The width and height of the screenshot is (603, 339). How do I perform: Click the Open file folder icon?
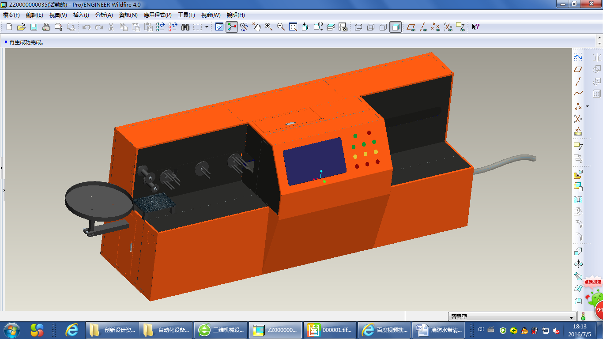pos(21,27)
